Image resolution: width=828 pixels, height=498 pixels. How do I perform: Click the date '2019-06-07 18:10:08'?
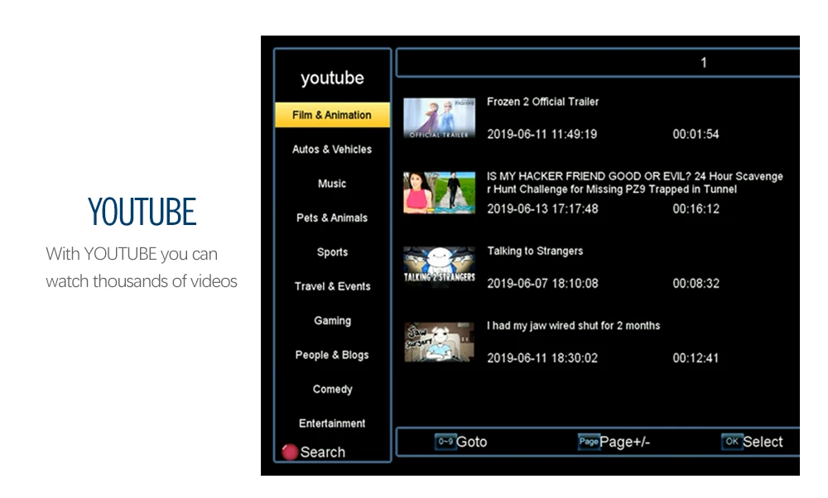[x=542, y=283]
